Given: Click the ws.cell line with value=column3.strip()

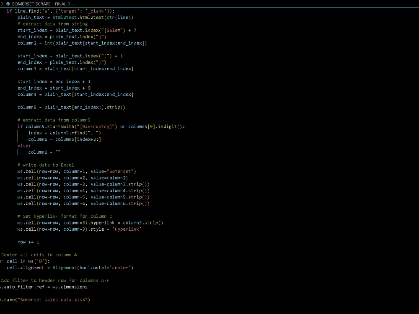Looking at the screenshot, I should pyautogui.click(x=83, y=184).
